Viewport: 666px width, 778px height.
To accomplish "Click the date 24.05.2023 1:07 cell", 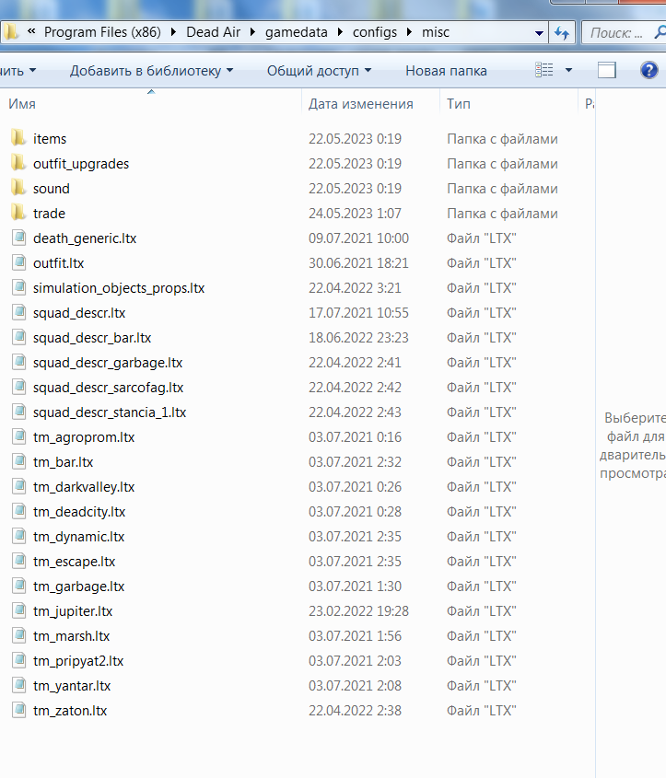I will 355,214.
